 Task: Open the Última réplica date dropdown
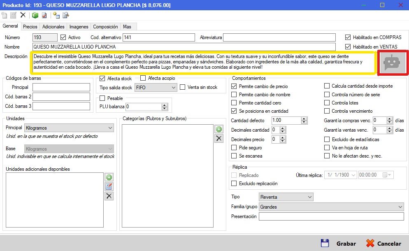(353, 175)
